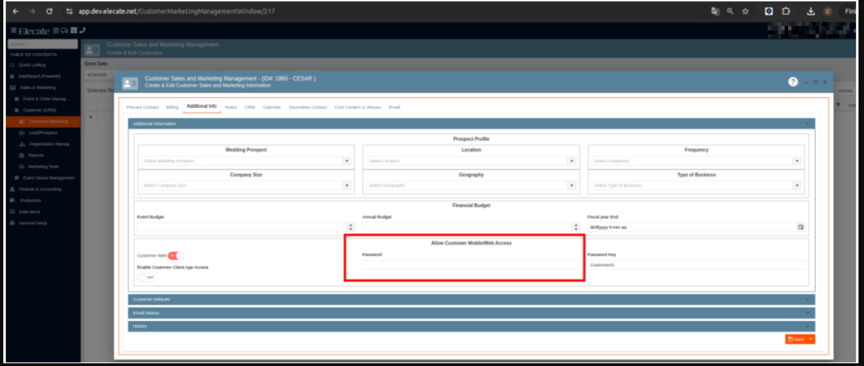This screenshot has width=864, height=366.
Task: Expand the Customer Defaults section
Action: [471, 300]
